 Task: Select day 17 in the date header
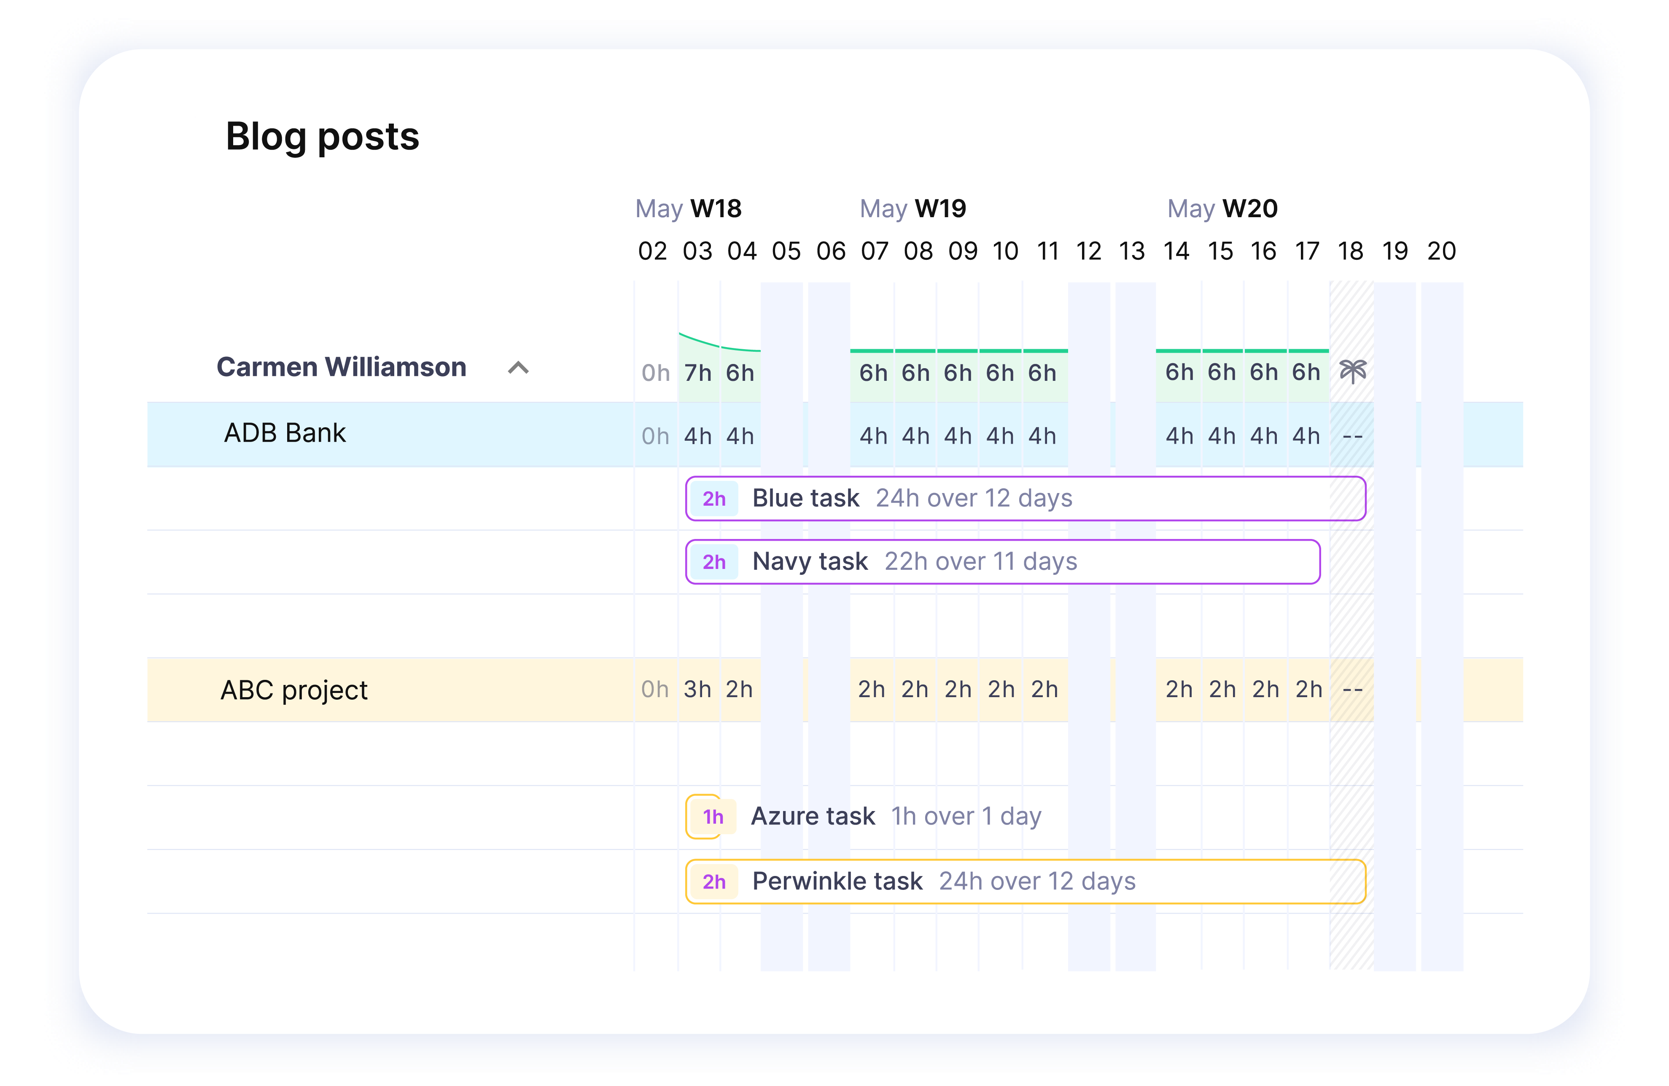coord(1307,251)
